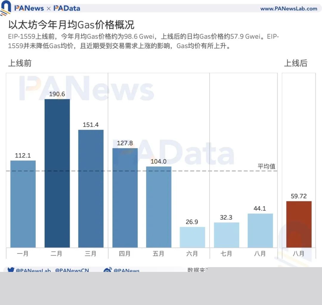The width and height of the screenshot is (322, 305).
Task: Open the www.PANewsLab.com link
Action: (289, 9)
